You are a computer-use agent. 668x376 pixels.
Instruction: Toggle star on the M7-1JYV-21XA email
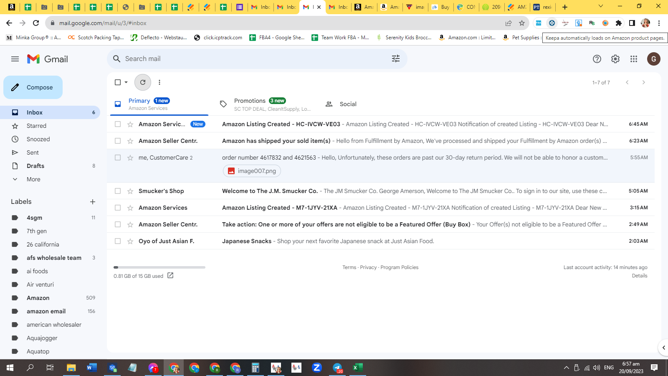pyautogui.click(x=130, y=208)
